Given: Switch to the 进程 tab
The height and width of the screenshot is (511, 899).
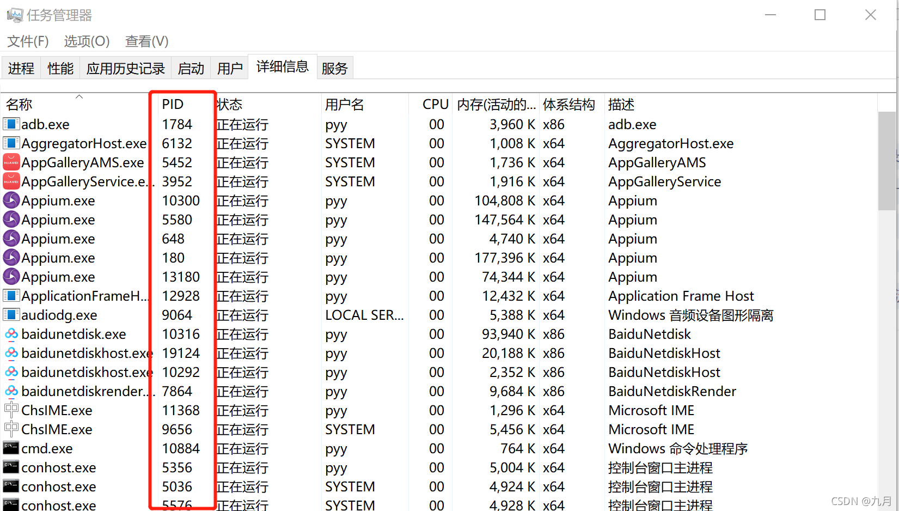Looking at the screenshot, I should (21, 68).
